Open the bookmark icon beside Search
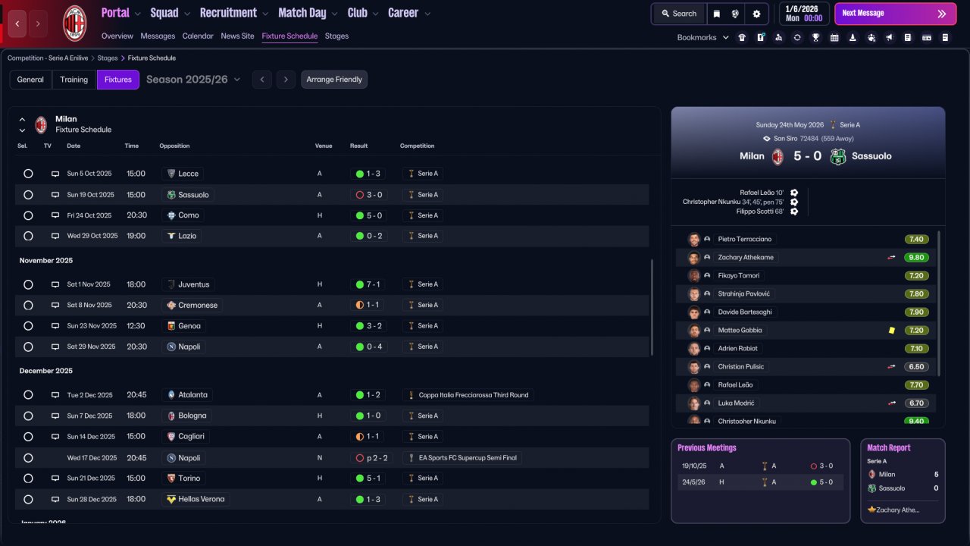Viewport: 970px width, 546px height. pyautogui.click(x=717, y=14)
